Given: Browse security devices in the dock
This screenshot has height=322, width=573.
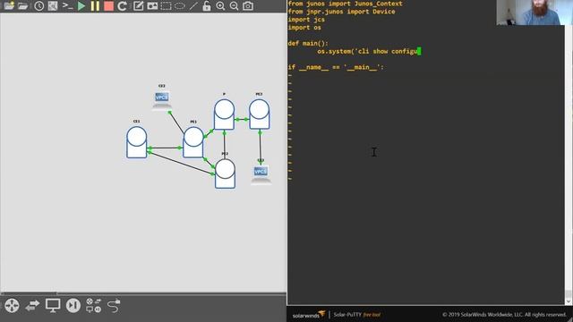Looking at the screenshot, I should [73, 306].
